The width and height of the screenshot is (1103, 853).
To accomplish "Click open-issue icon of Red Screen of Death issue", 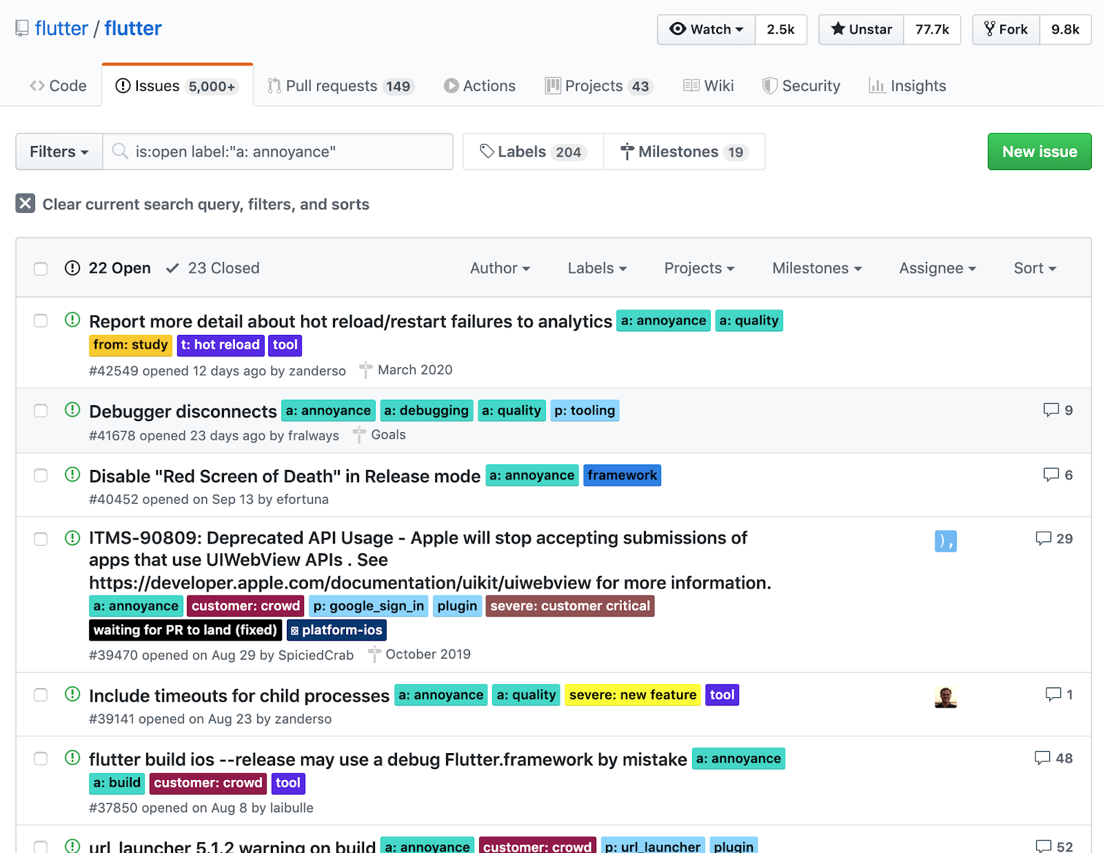I will point(72,474).
